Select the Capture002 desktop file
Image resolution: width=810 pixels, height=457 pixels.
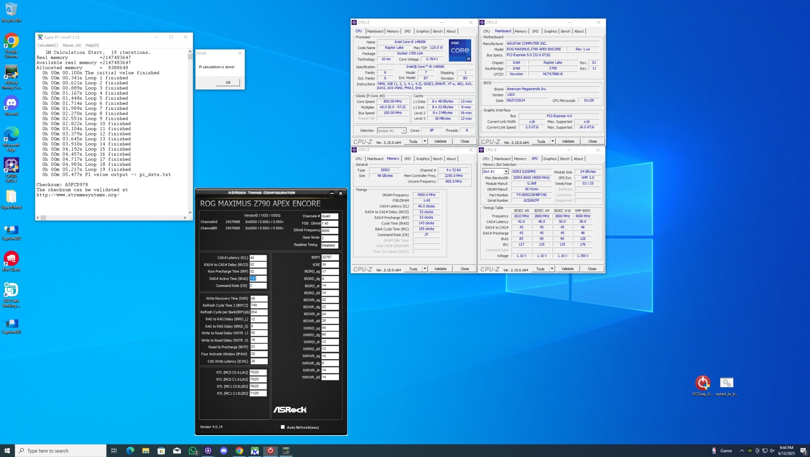point(11,232)
